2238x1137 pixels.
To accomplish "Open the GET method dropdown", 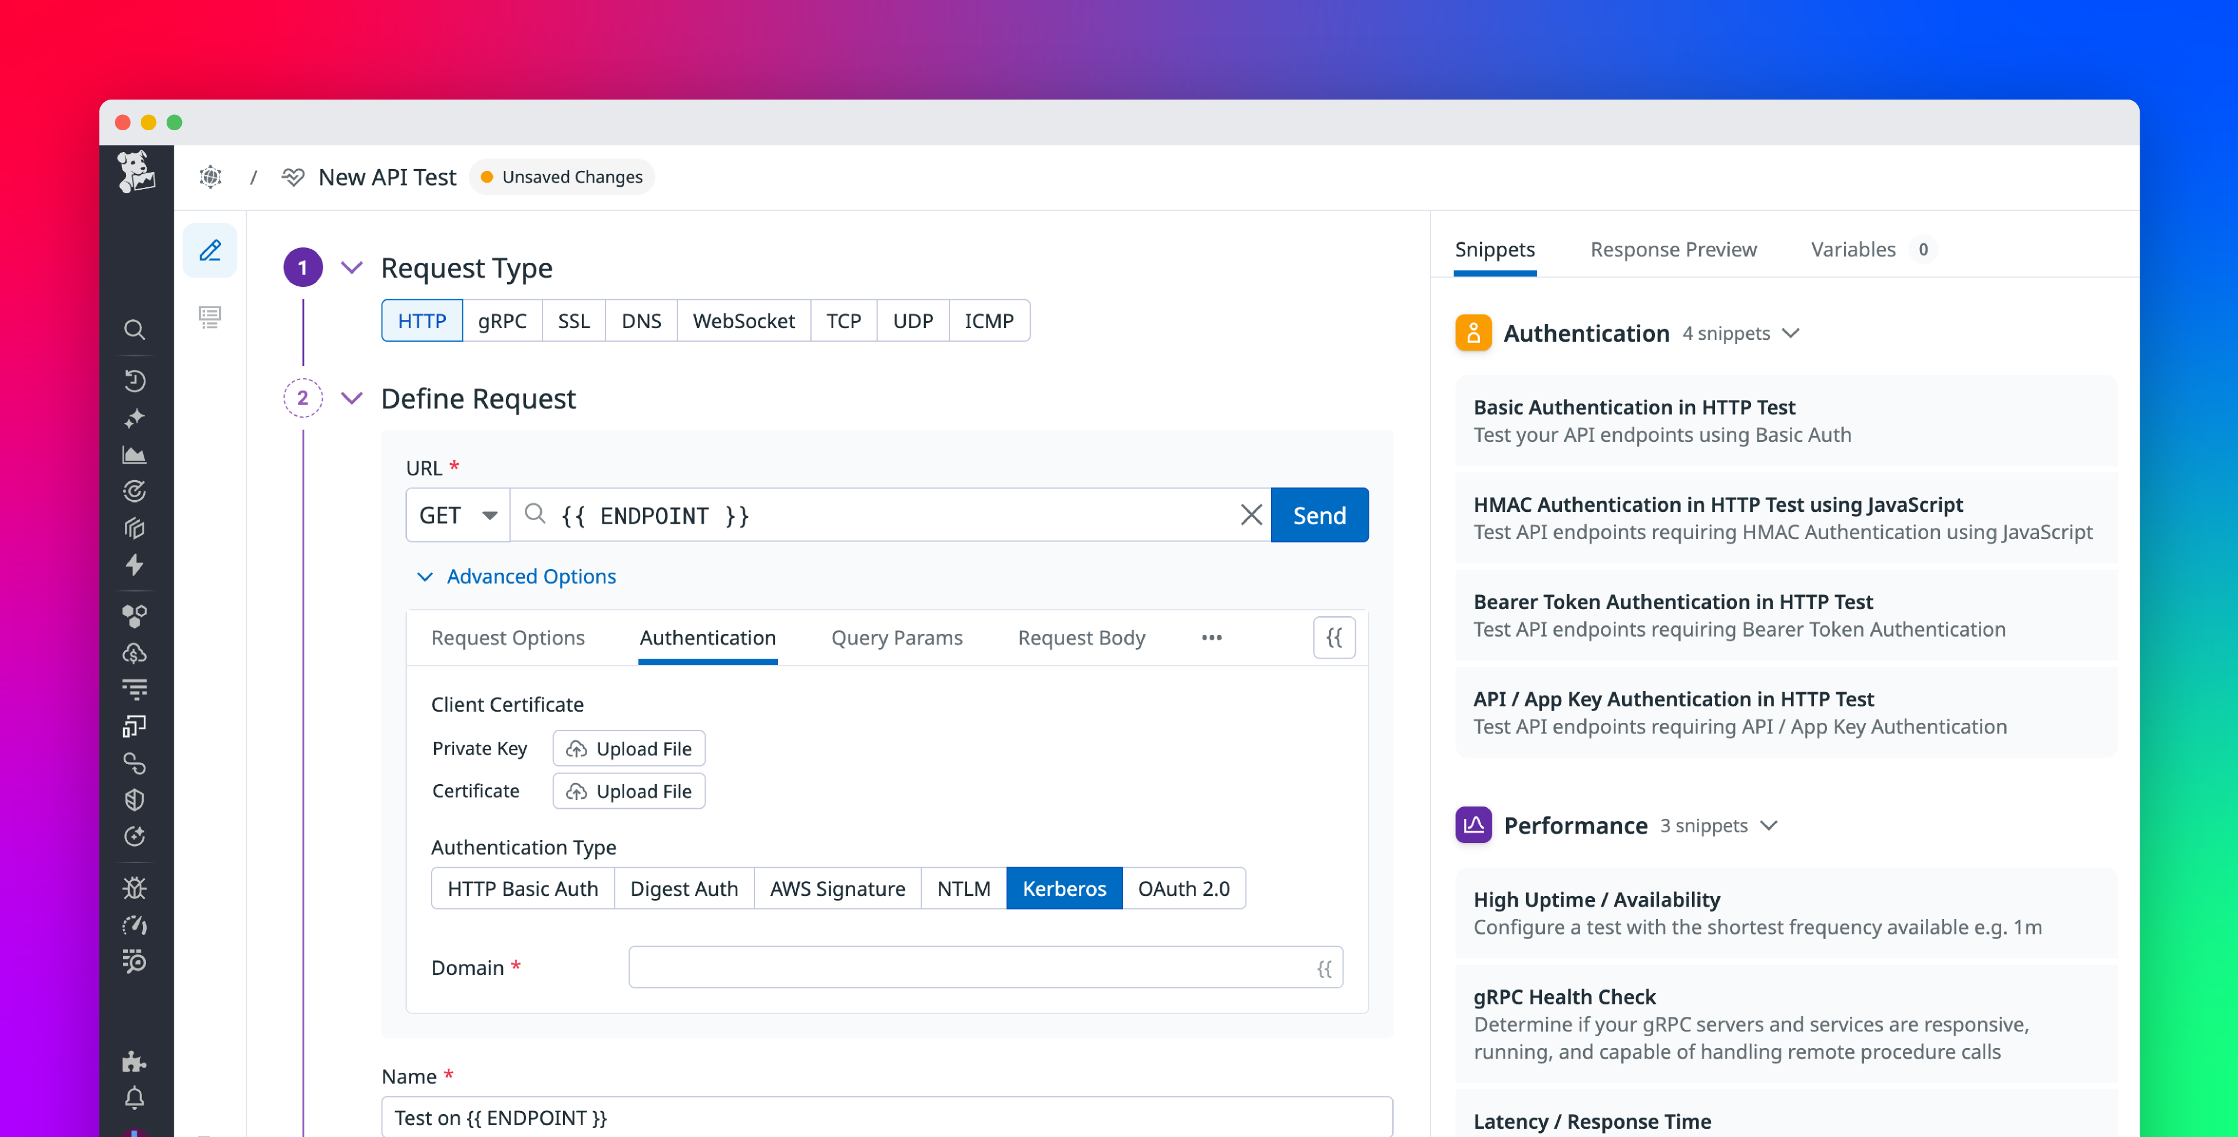I will pos(458,515).
